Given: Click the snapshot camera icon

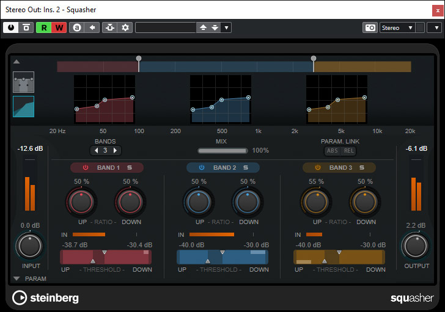Looking at the screenshot, I should click(x=370, y=27).
